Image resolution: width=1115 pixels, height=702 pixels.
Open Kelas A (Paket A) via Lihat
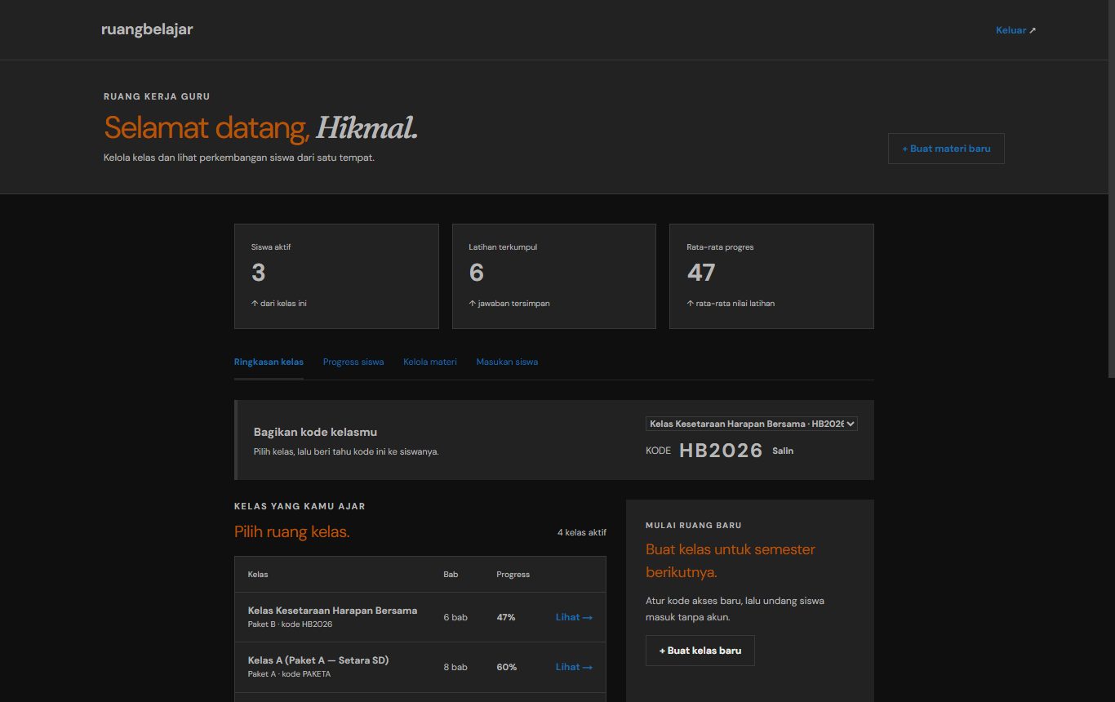pyautogui.click(x=574, y=667)
